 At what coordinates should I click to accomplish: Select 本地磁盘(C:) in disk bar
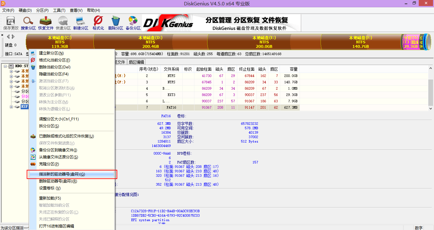[60, 42]
